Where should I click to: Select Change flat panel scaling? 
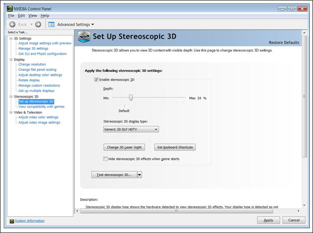38,70
